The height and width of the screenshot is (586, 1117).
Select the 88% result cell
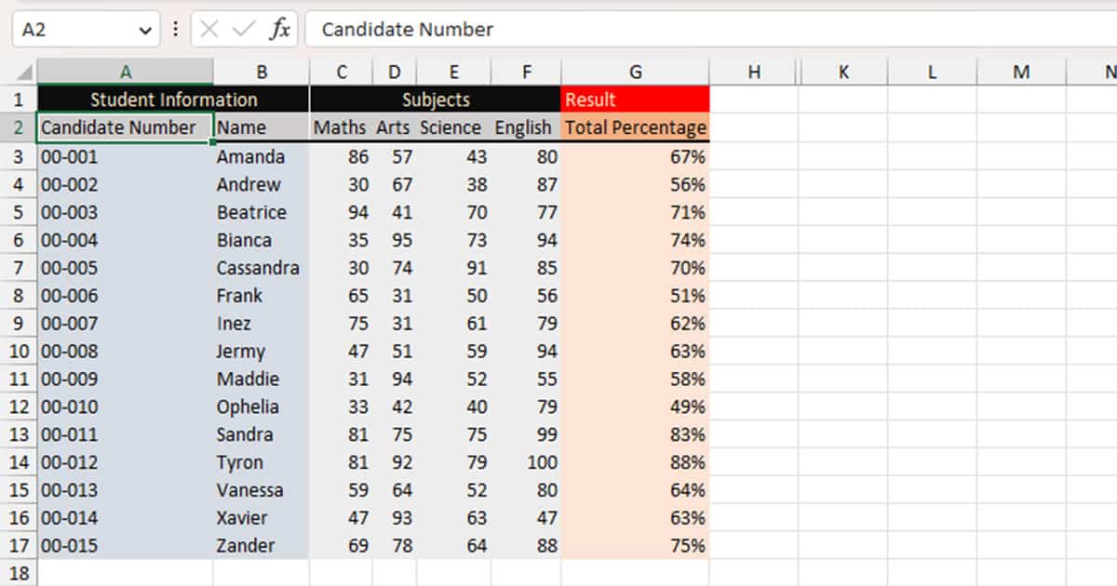(x=635, y=462)
